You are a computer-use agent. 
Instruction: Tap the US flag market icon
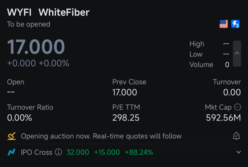pyautogui.click(x=224, y=24)
